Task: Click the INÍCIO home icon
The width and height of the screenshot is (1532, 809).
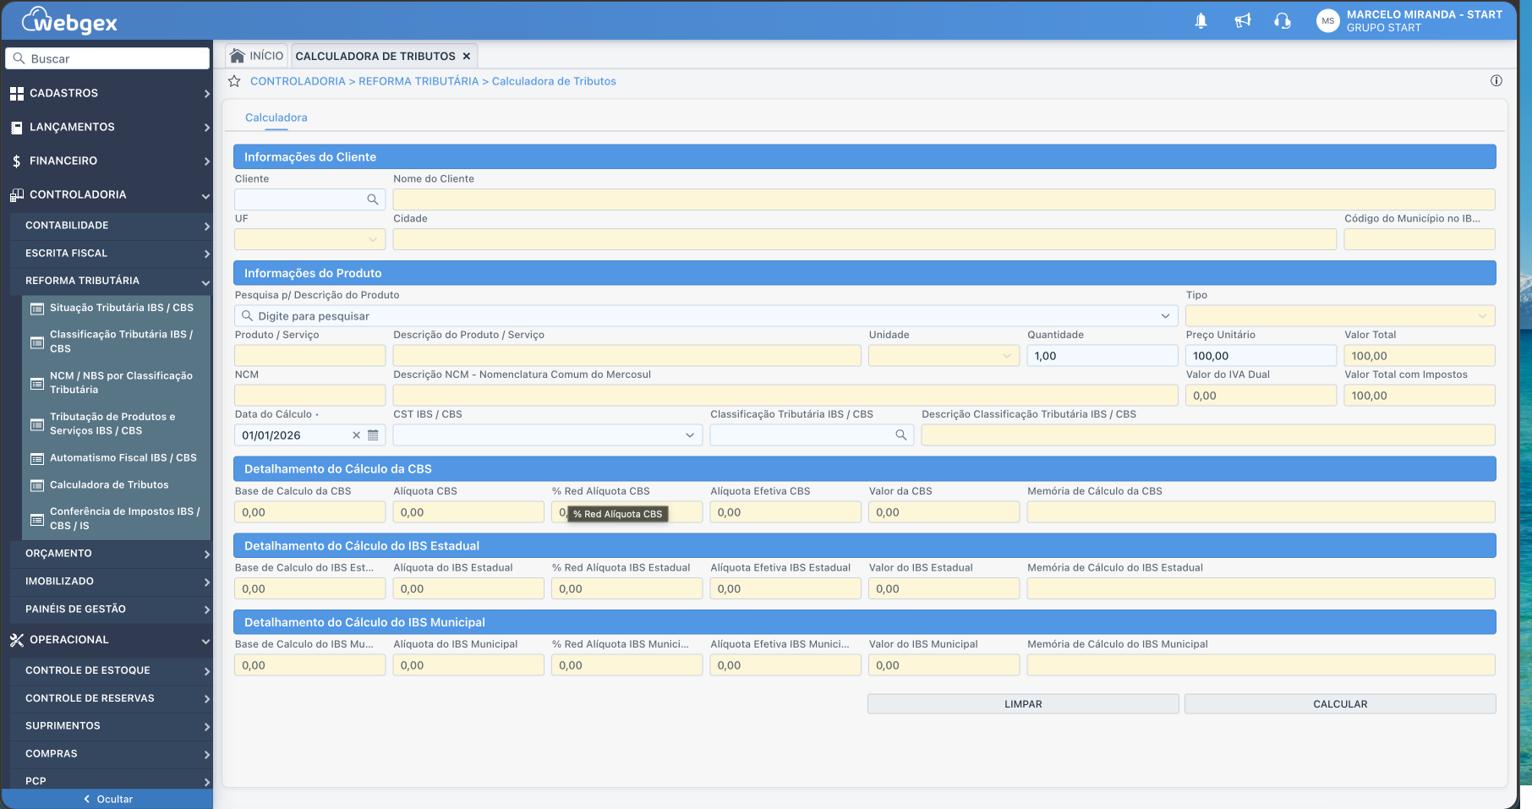Action: tap(238, 56)
